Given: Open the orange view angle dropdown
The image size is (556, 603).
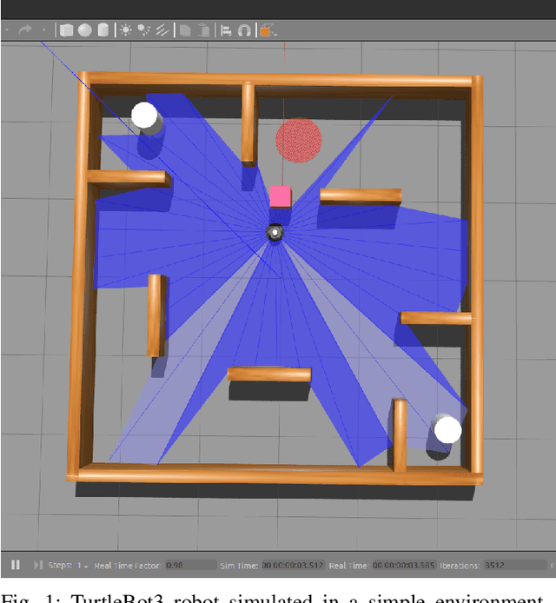Looking at the screenshot, I should 268,30.
